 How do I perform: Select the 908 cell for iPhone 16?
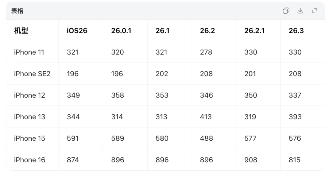250,160
